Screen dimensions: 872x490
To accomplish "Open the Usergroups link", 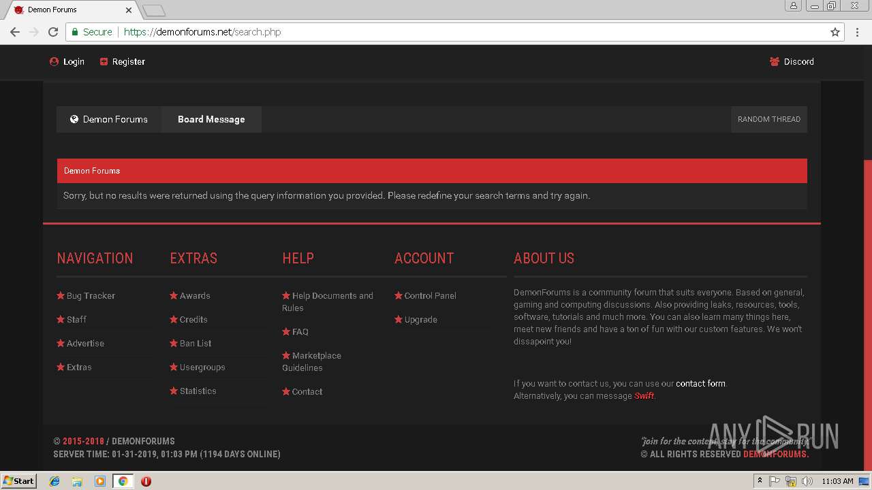I will (x=202, y=367).
